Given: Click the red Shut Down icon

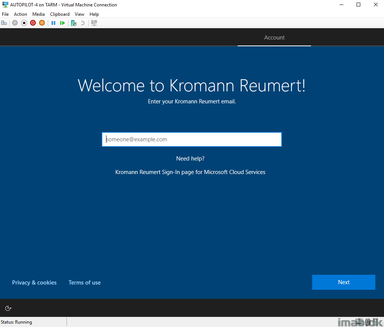Looking at the screenshot, I should tap(33, 23).
